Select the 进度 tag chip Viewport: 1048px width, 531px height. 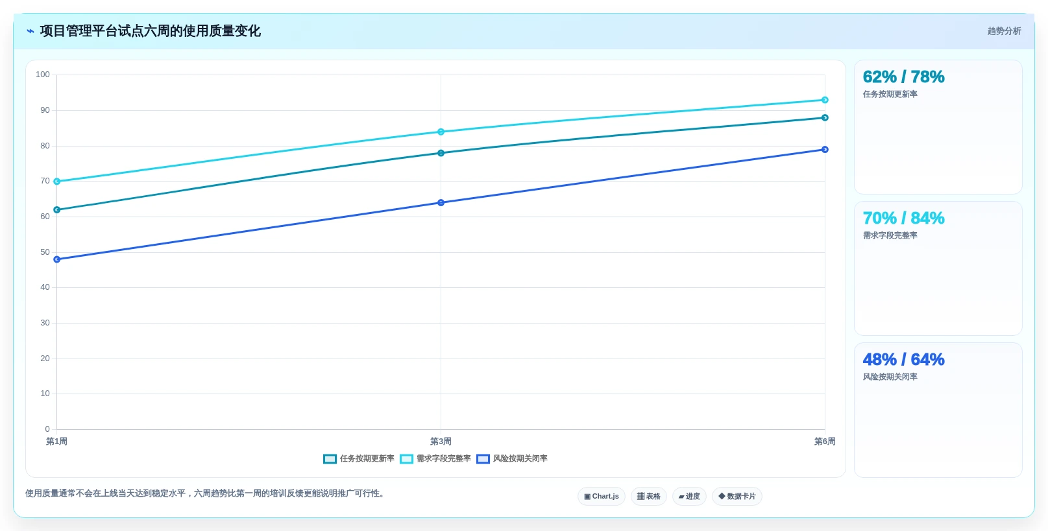[x=689, y=497]
